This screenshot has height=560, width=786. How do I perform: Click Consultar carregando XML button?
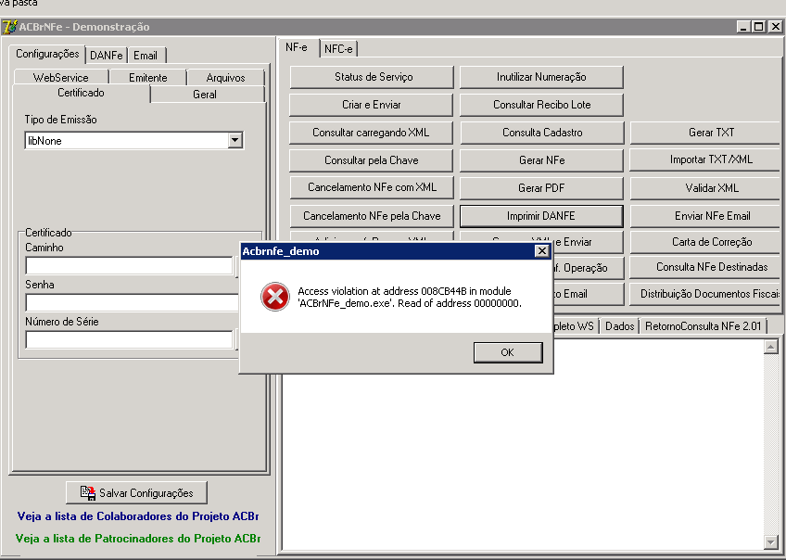click(372, 133)
